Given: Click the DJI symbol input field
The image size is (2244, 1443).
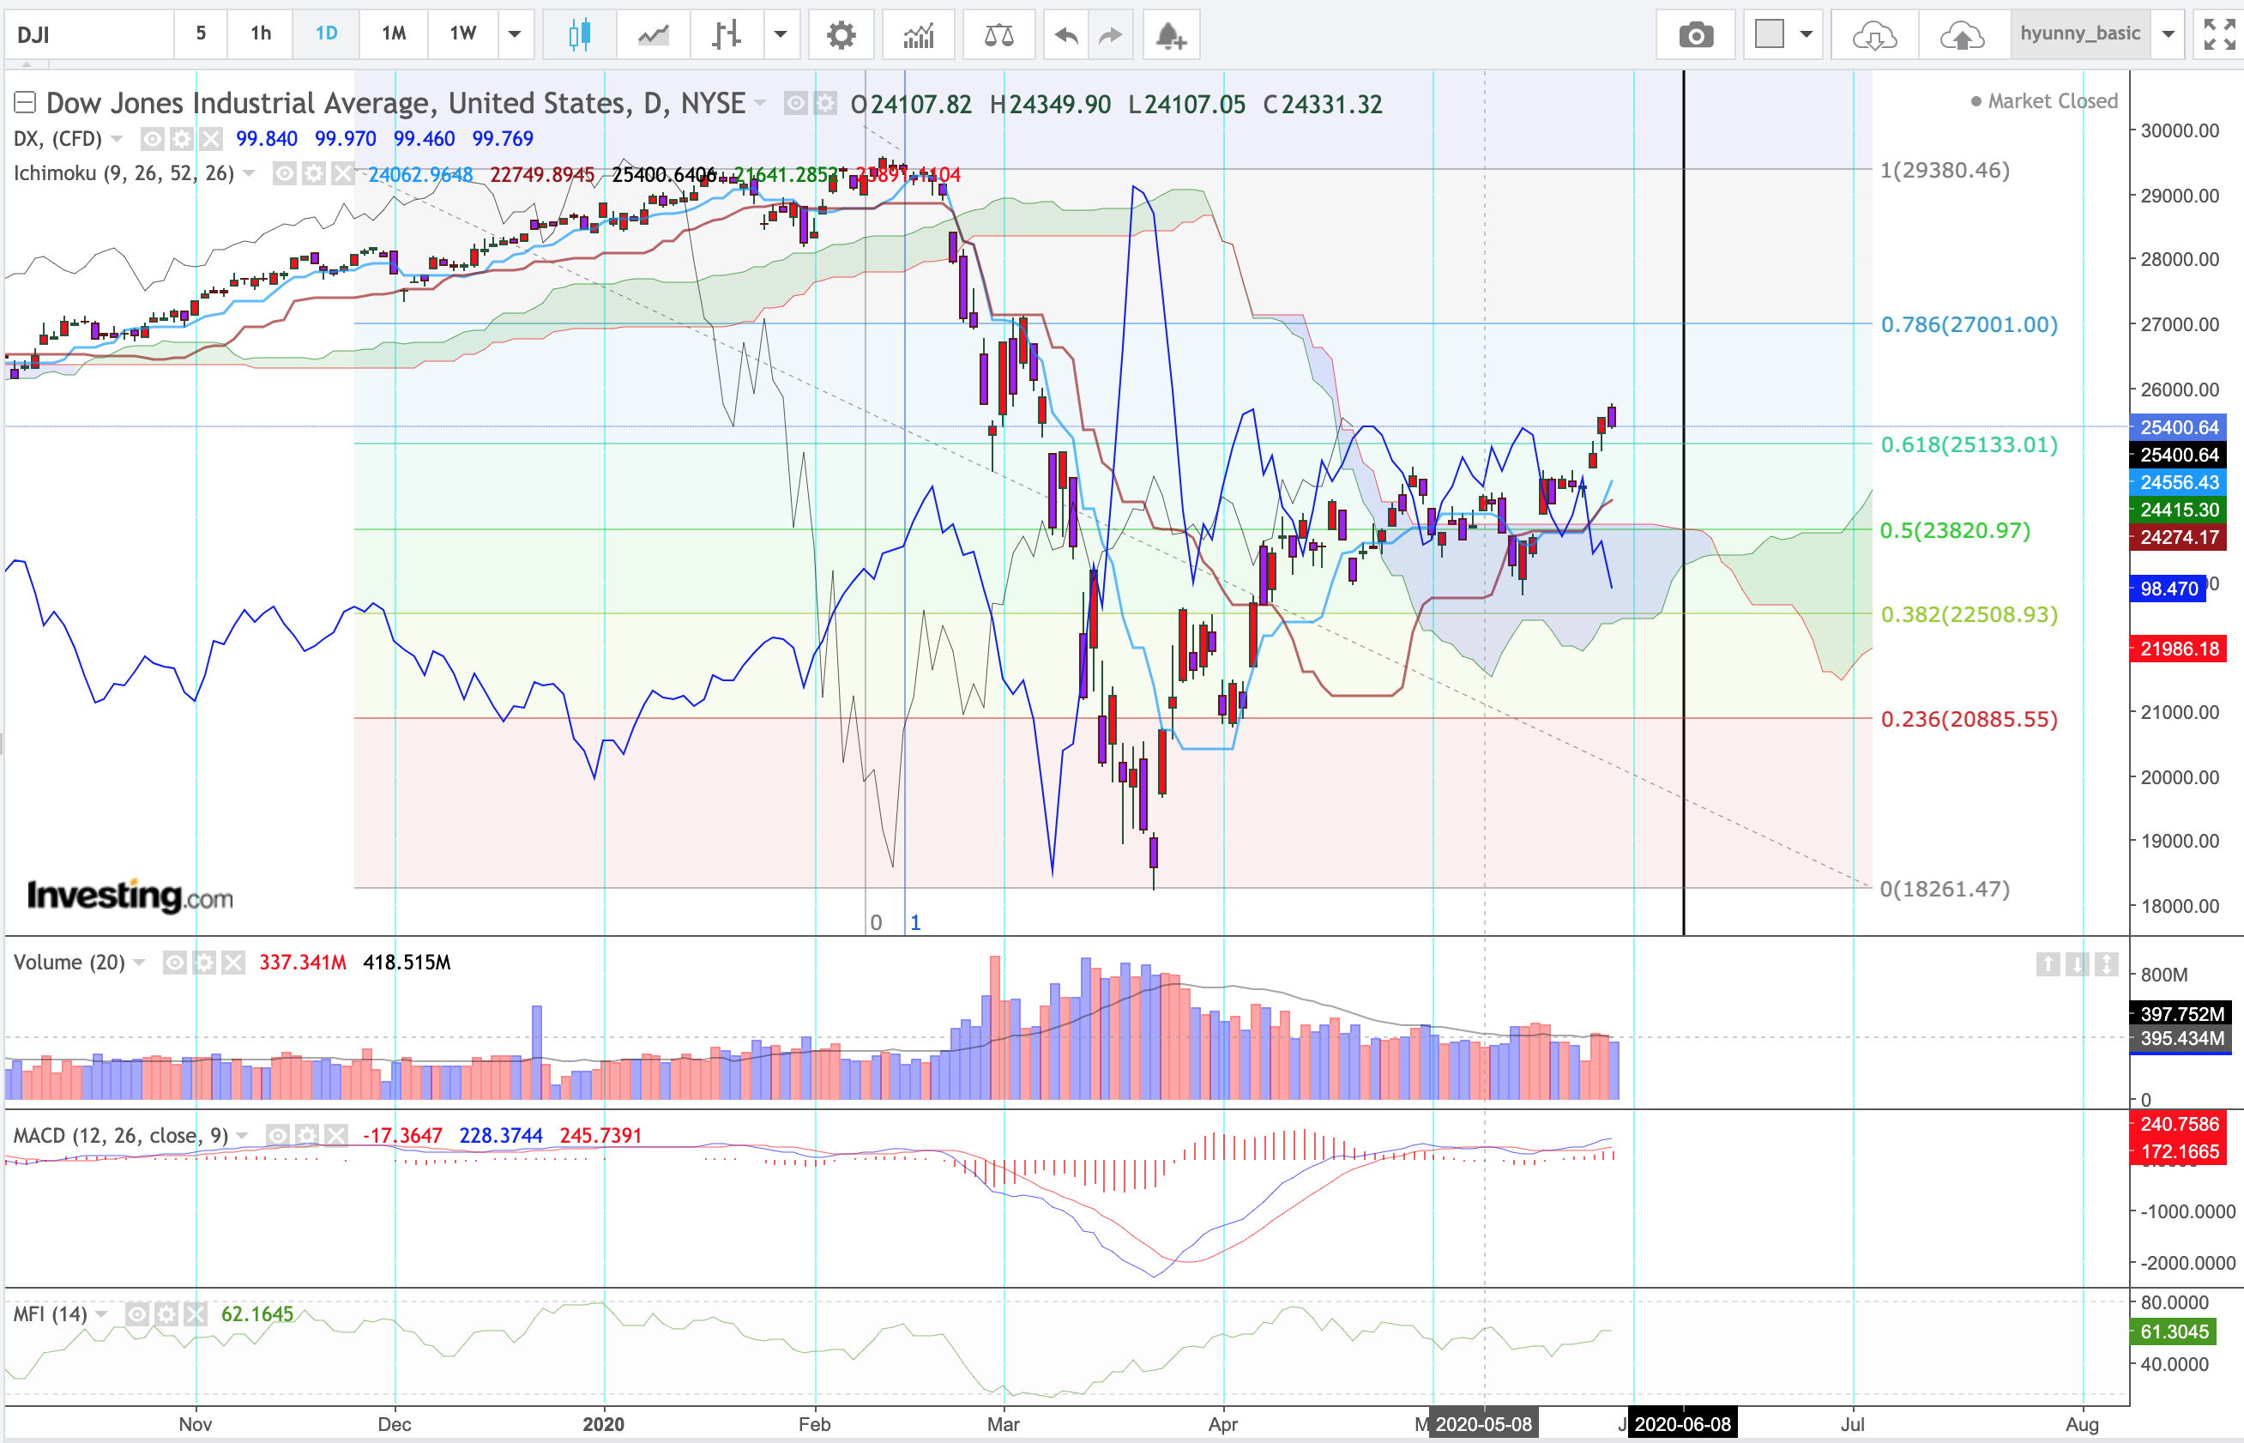Looking at the screenshot, I should 89,34.
